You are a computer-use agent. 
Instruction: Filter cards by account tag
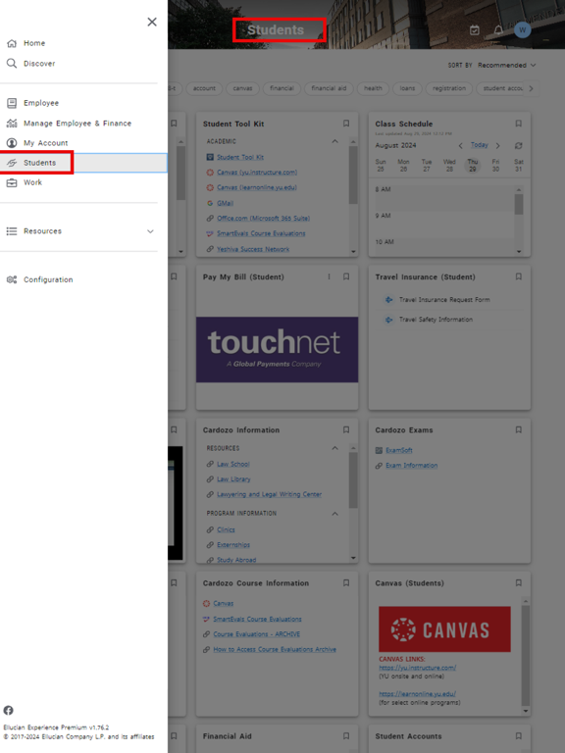[x=204, y=88]
